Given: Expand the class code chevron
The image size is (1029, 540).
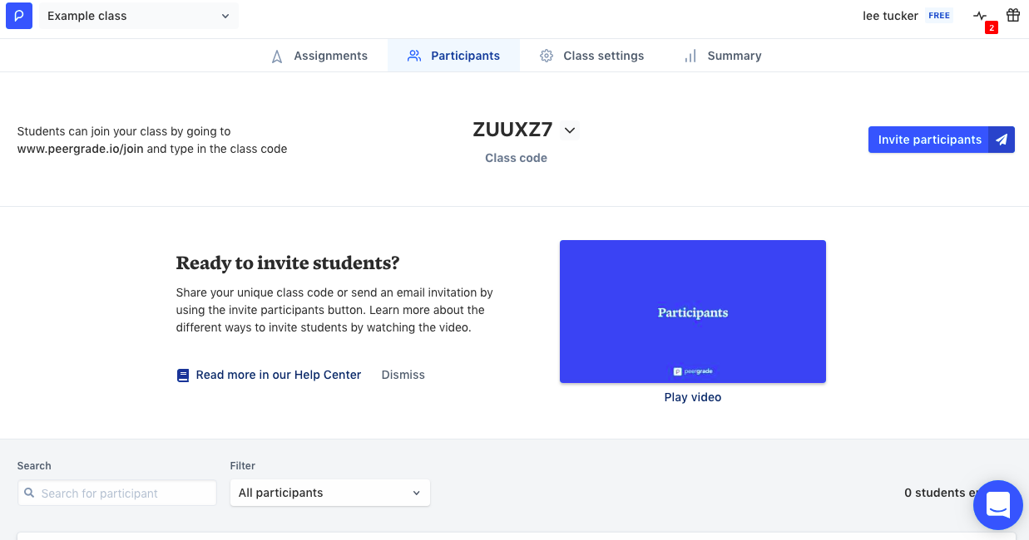Looking at the screenshot, I should click(x=570, y=130).
